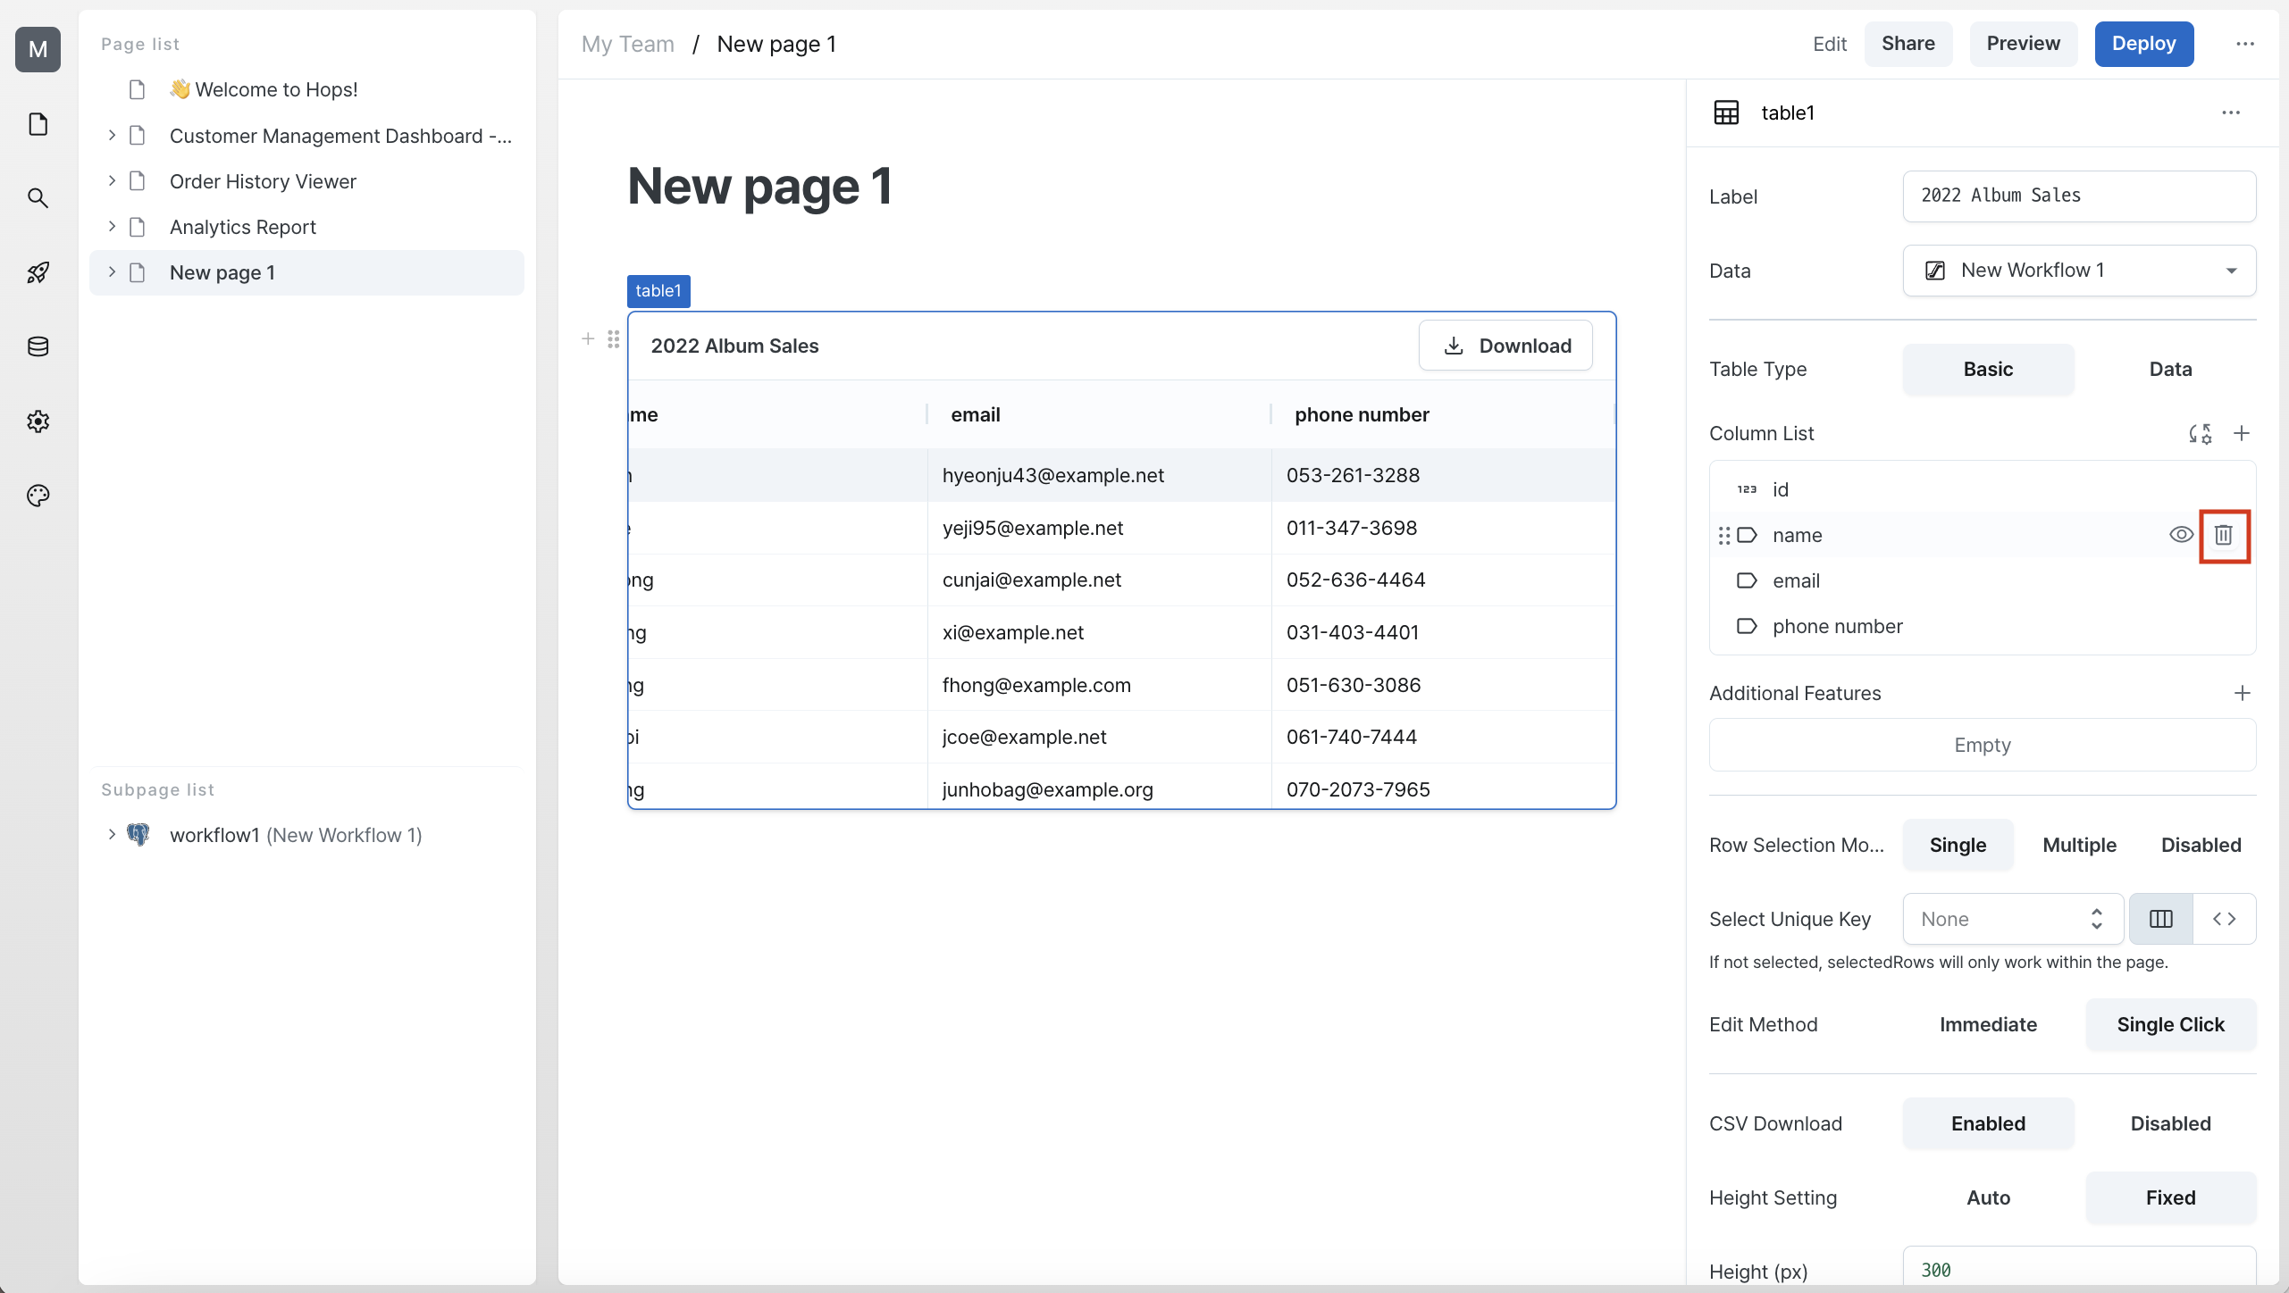The image size is (2289, 1293).
Task: Expand workflow1 subpage entry
Action: click(x=112, y=834)
